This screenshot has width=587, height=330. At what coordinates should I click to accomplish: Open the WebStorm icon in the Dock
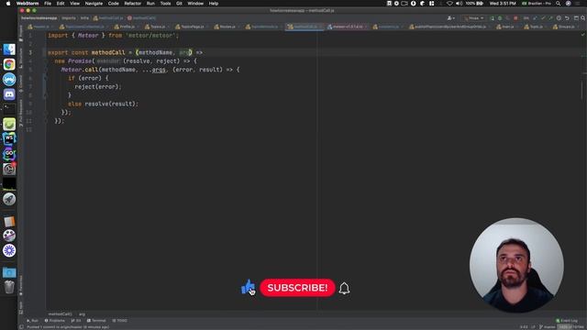click(9, 138)
